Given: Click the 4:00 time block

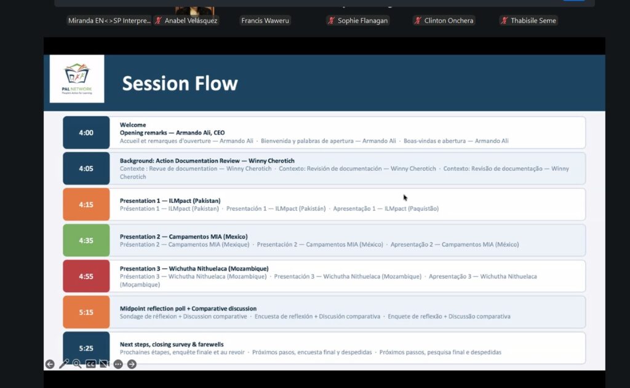Looking at the screenshot, I should pyautogui.click(x=86, y=133).
